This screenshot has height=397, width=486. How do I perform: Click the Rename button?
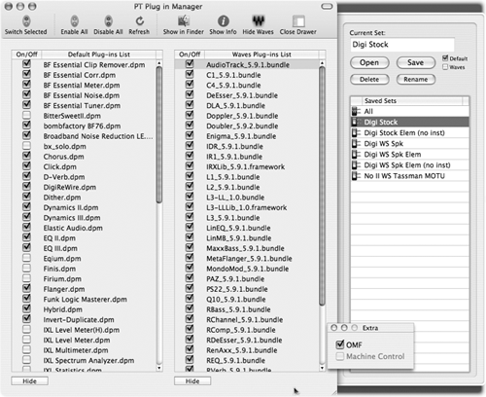pos(416,80)
